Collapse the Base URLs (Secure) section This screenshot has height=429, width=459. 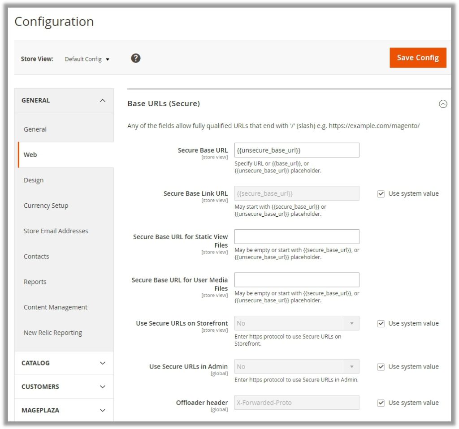point(443,104)
